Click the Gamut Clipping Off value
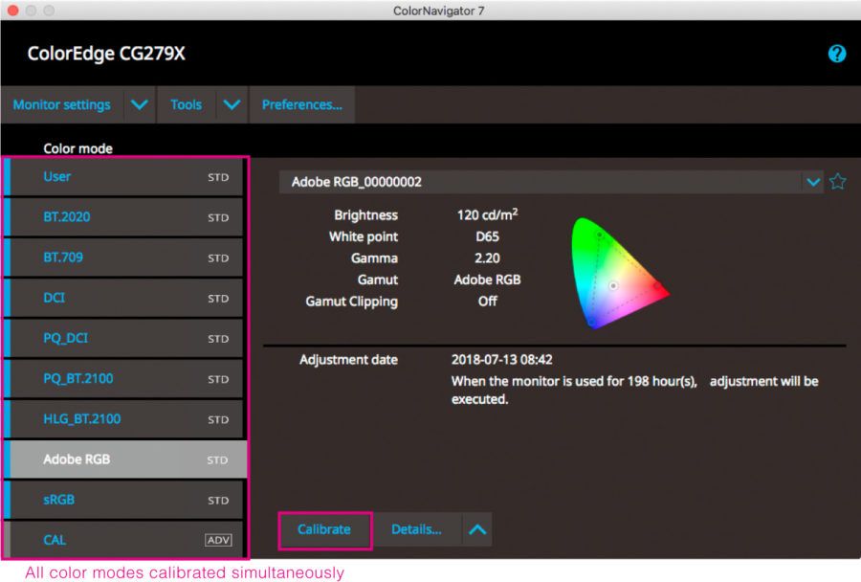 click(x=487, y=302)
